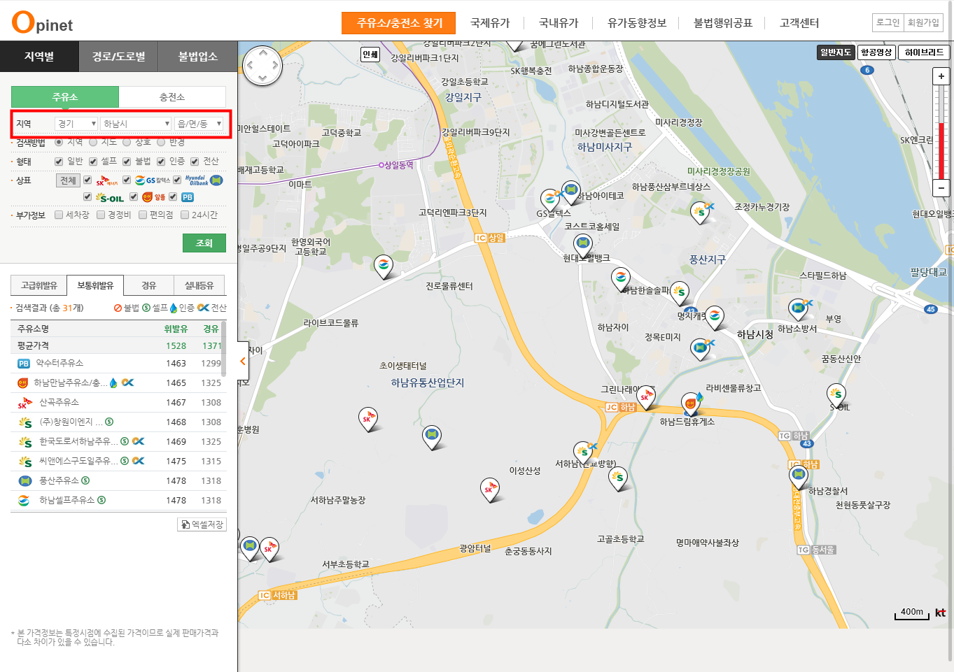Click the map zoom level slider track
Viewport: 954px width, 672px height.
click(x=941, y=131)
